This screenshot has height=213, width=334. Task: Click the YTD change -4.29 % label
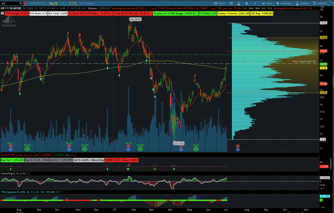tap(17, 13)
